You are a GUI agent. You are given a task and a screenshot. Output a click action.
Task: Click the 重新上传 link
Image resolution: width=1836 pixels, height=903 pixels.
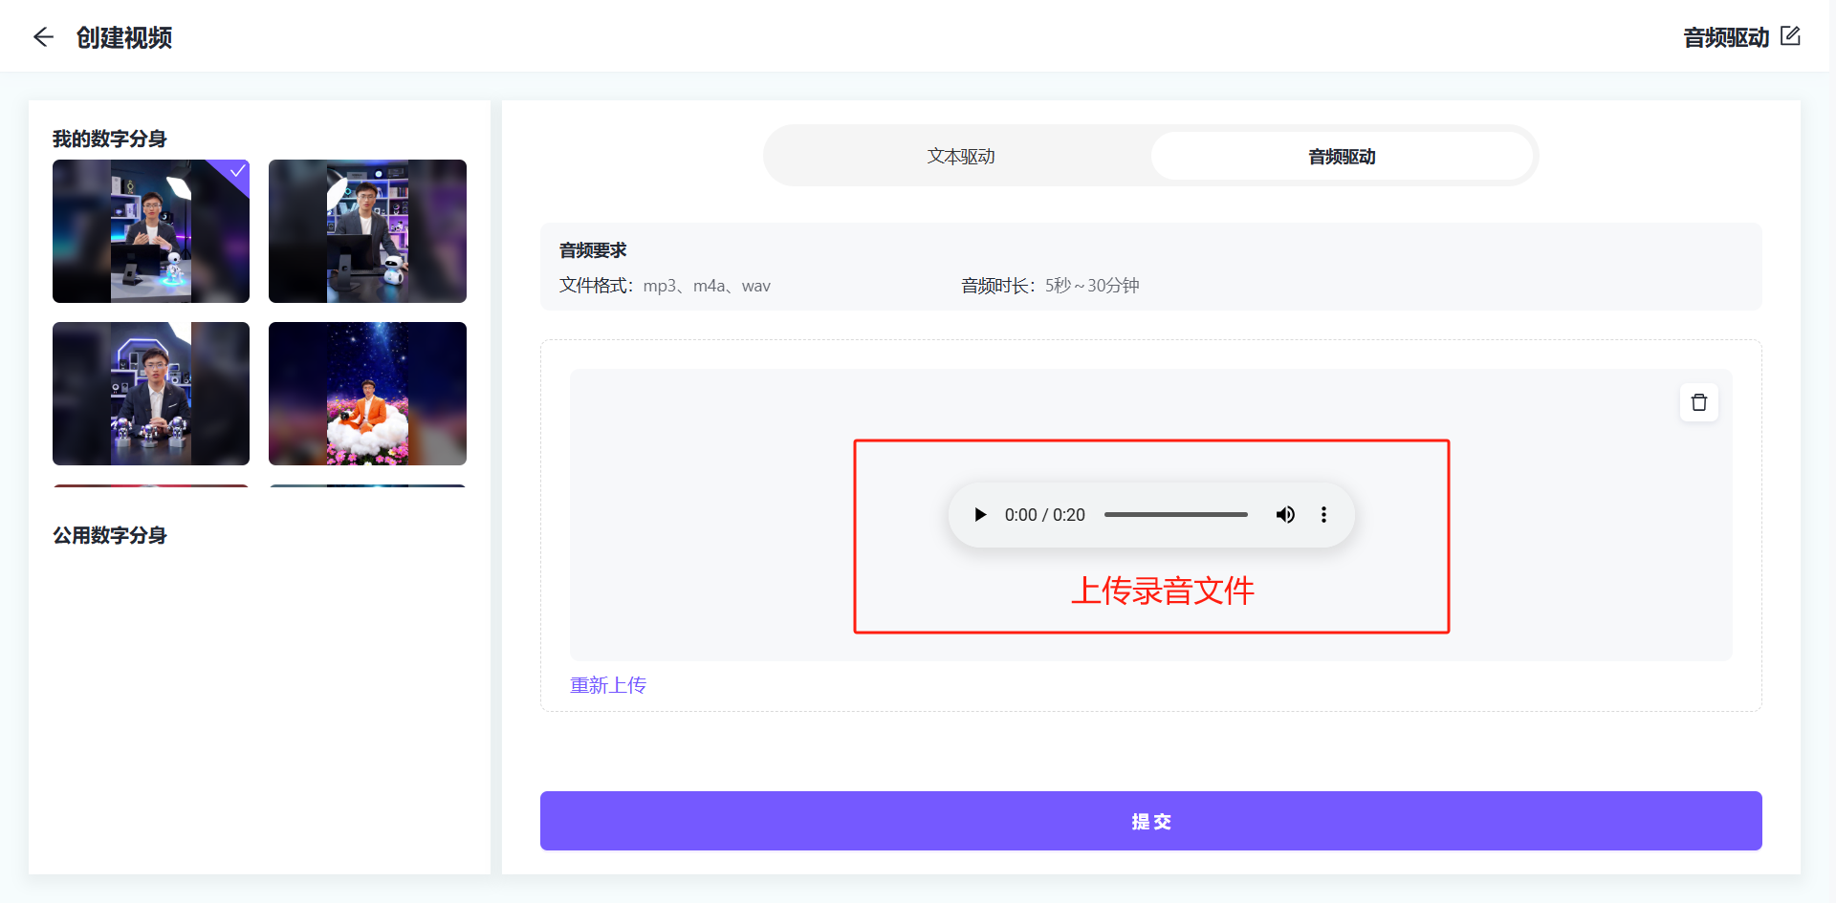click(608, 685)
